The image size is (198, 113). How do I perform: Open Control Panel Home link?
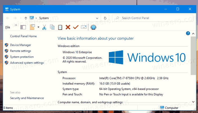click(x=23, y=36)
